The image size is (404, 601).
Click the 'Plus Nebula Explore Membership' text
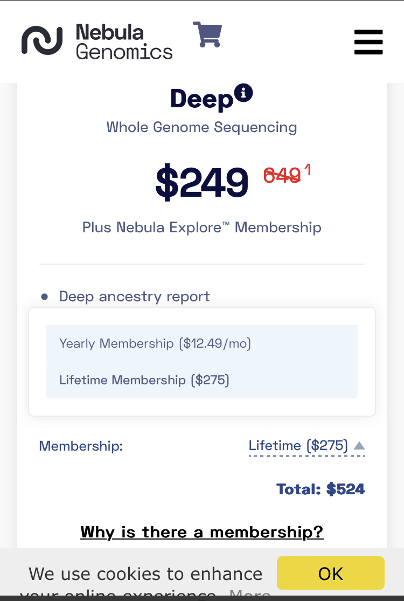pyautogui.click(x=202, y=227)
